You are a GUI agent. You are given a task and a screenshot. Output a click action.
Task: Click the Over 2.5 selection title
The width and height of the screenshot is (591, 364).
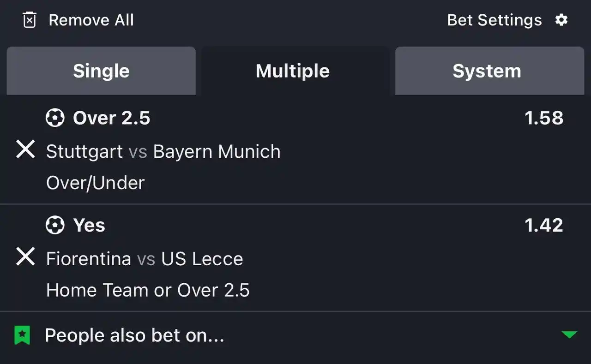click(x=112, y=118)
